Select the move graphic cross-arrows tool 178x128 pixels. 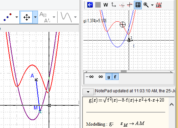(x=26, y=17)
